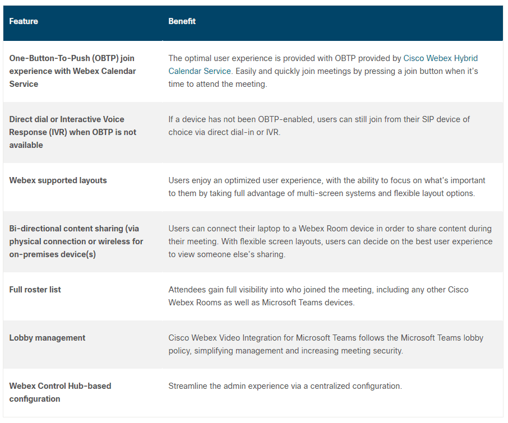Screen dimensions: 508x423
Task: Select the One-Button-To-Push (OBTP) feature cell
Action: (x=72, y=71)
